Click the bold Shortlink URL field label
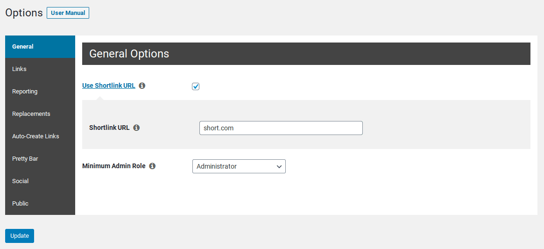 tap(109, 128)
